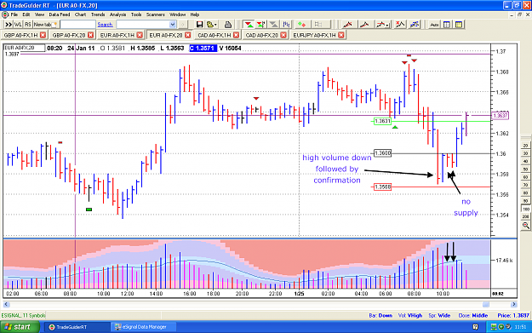Open the Help menu
Screen dimensions: 532x333
(x=195, y=14)
